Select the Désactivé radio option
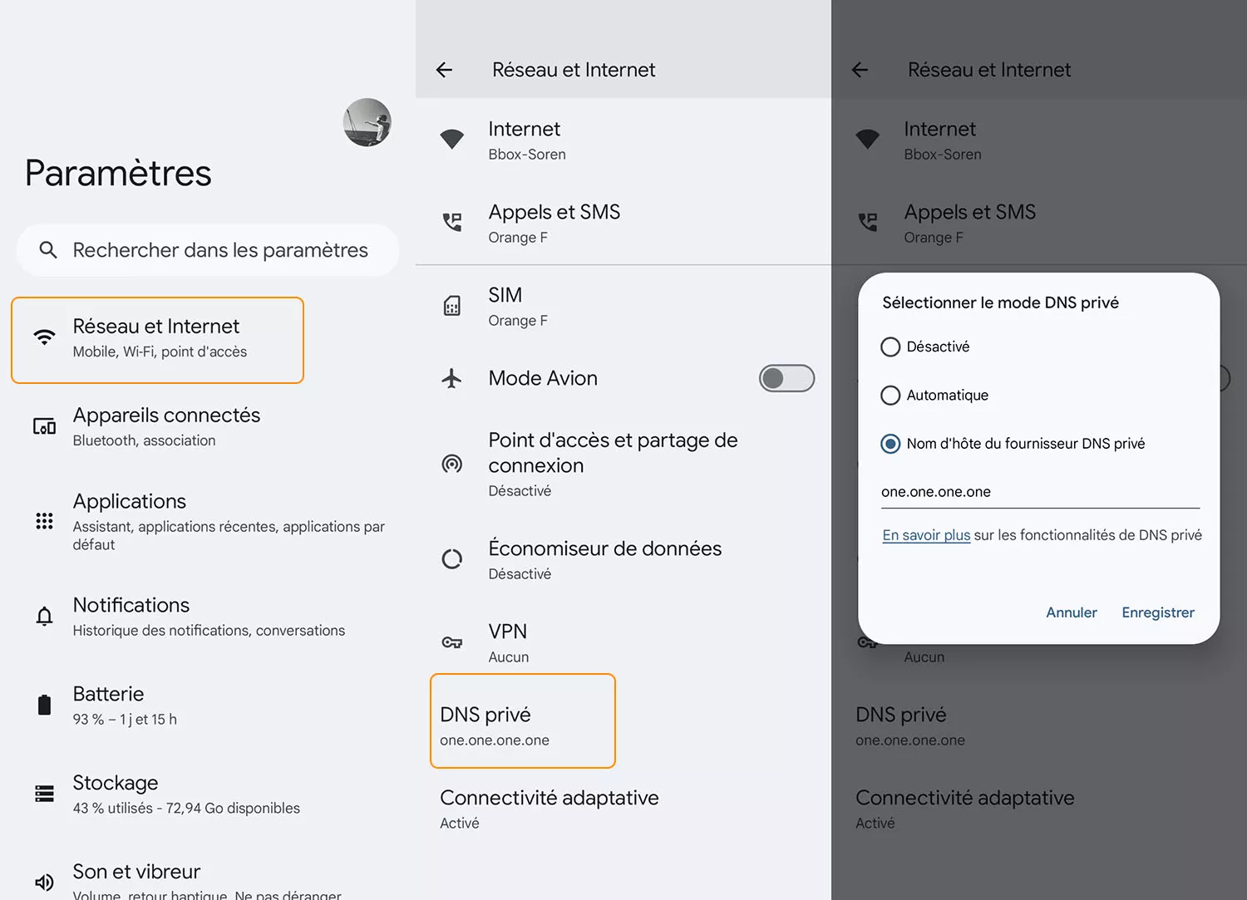This screenshot has width=1247, height=900. (x=890, y=347)
